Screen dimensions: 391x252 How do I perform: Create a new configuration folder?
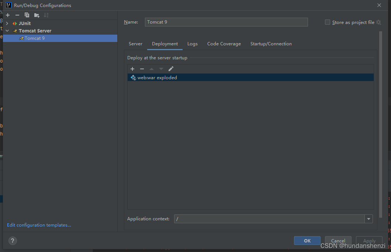[x=37, y=15]
